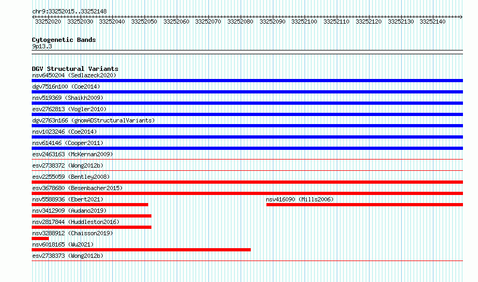This screenshot has width=478, height=282.
Task: Open esv2255059 (Bentley2008) variant label
Action: click(71, 177)
